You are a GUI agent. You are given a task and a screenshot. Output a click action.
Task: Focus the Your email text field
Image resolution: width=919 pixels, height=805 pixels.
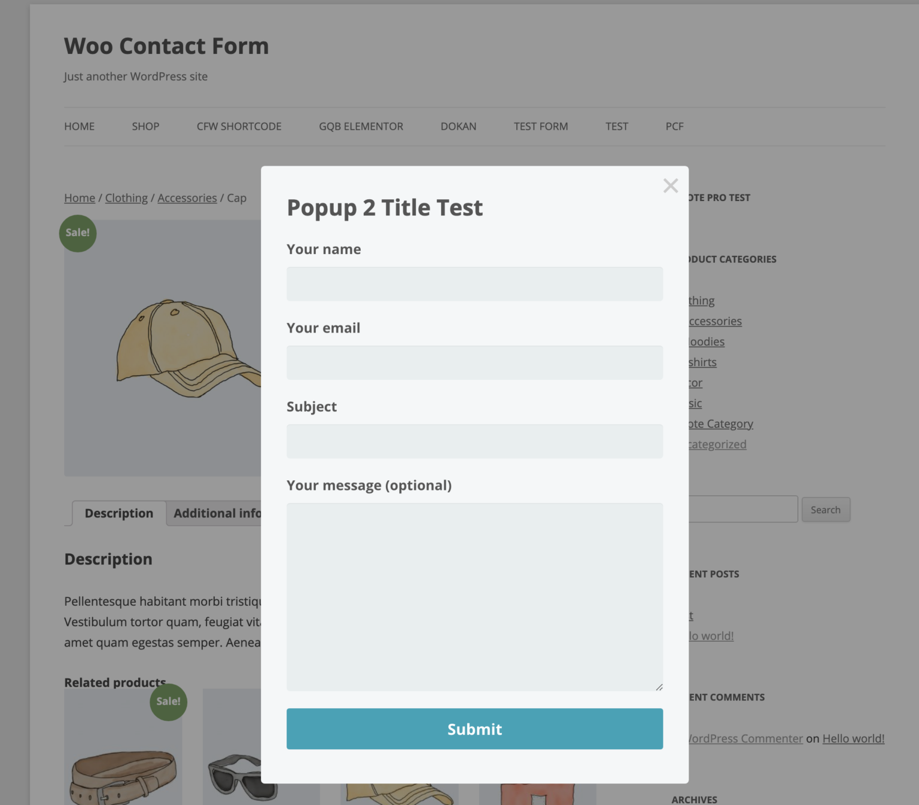pyautogui.click(x=474, y=363)
